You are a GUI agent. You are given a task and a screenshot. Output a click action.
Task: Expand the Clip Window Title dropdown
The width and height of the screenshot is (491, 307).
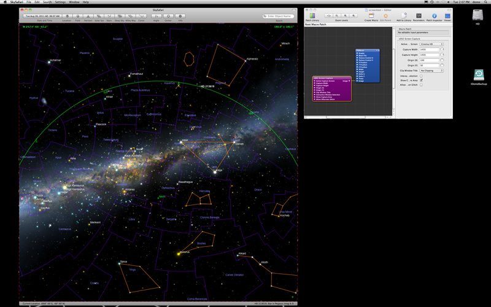[x=432, y=71]
